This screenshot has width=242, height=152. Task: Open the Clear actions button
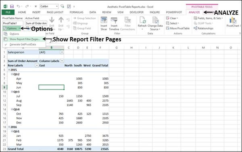[x=172, y=18]
